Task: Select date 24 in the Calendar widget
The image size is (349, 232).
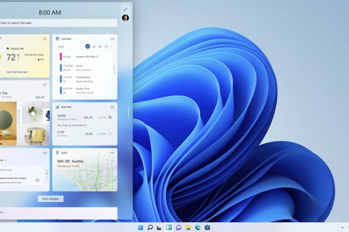Action: (88, 46)
